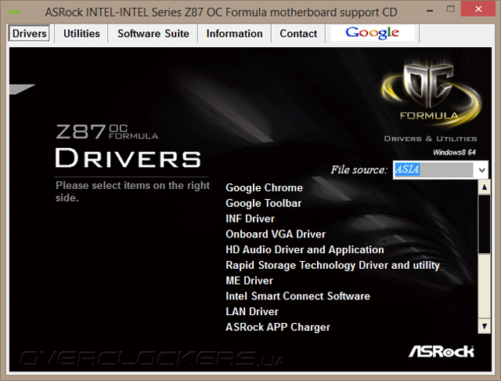501x381 pixels.
Task: Close the support CD window
Action: [478, 9]
